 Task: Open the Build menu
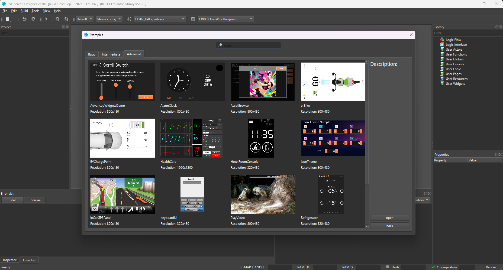(x=24, y=11)
